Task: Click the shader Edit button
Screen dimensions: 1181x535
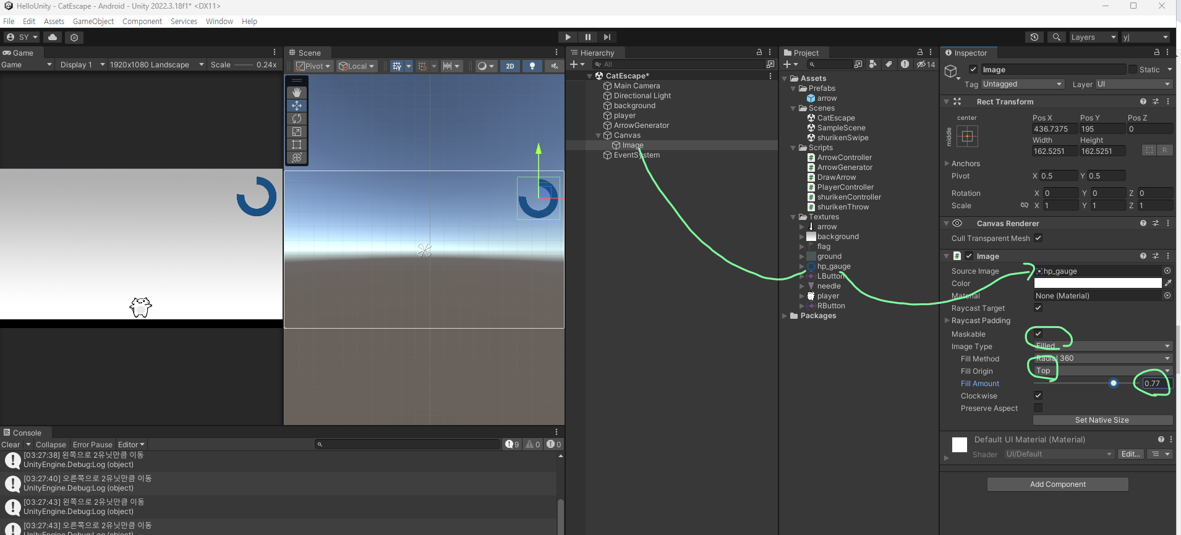Action: (1131, 454)
